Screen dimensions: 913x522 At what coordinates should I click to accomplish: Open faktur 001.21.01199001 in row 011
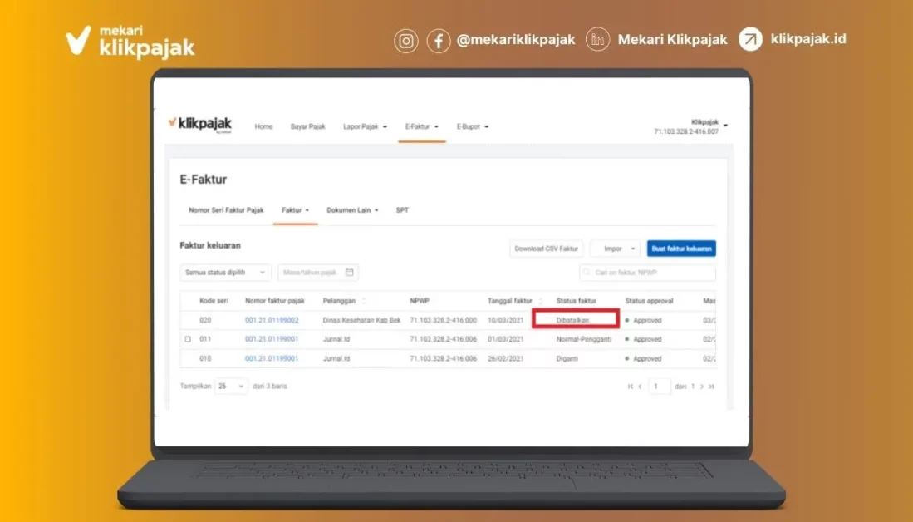tap(272, 339)
